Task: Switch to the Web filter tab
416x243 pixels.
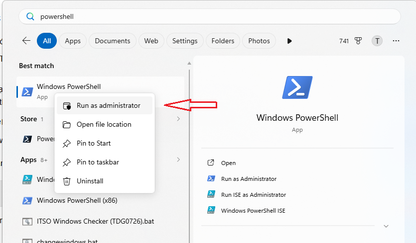Action: point(151,41)
